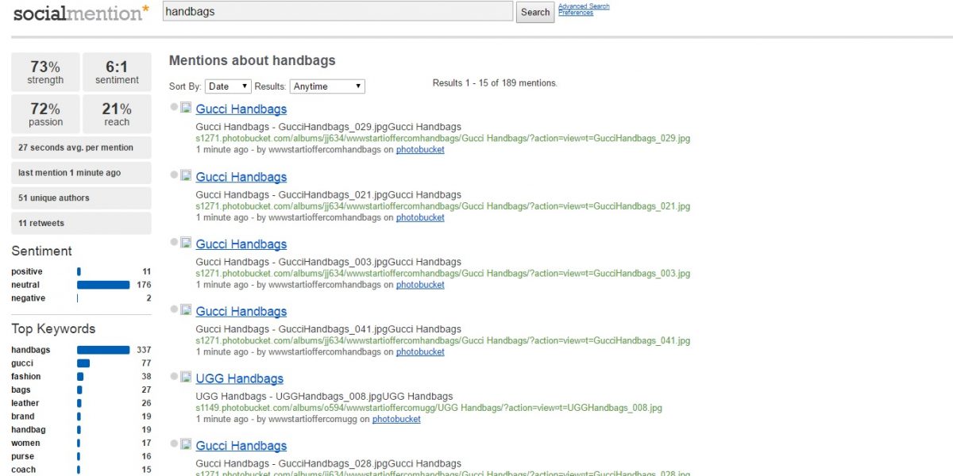
Task: Click thumbnail icon beside GucciHandbags_003.jpg result
Action: click(186, 243)
